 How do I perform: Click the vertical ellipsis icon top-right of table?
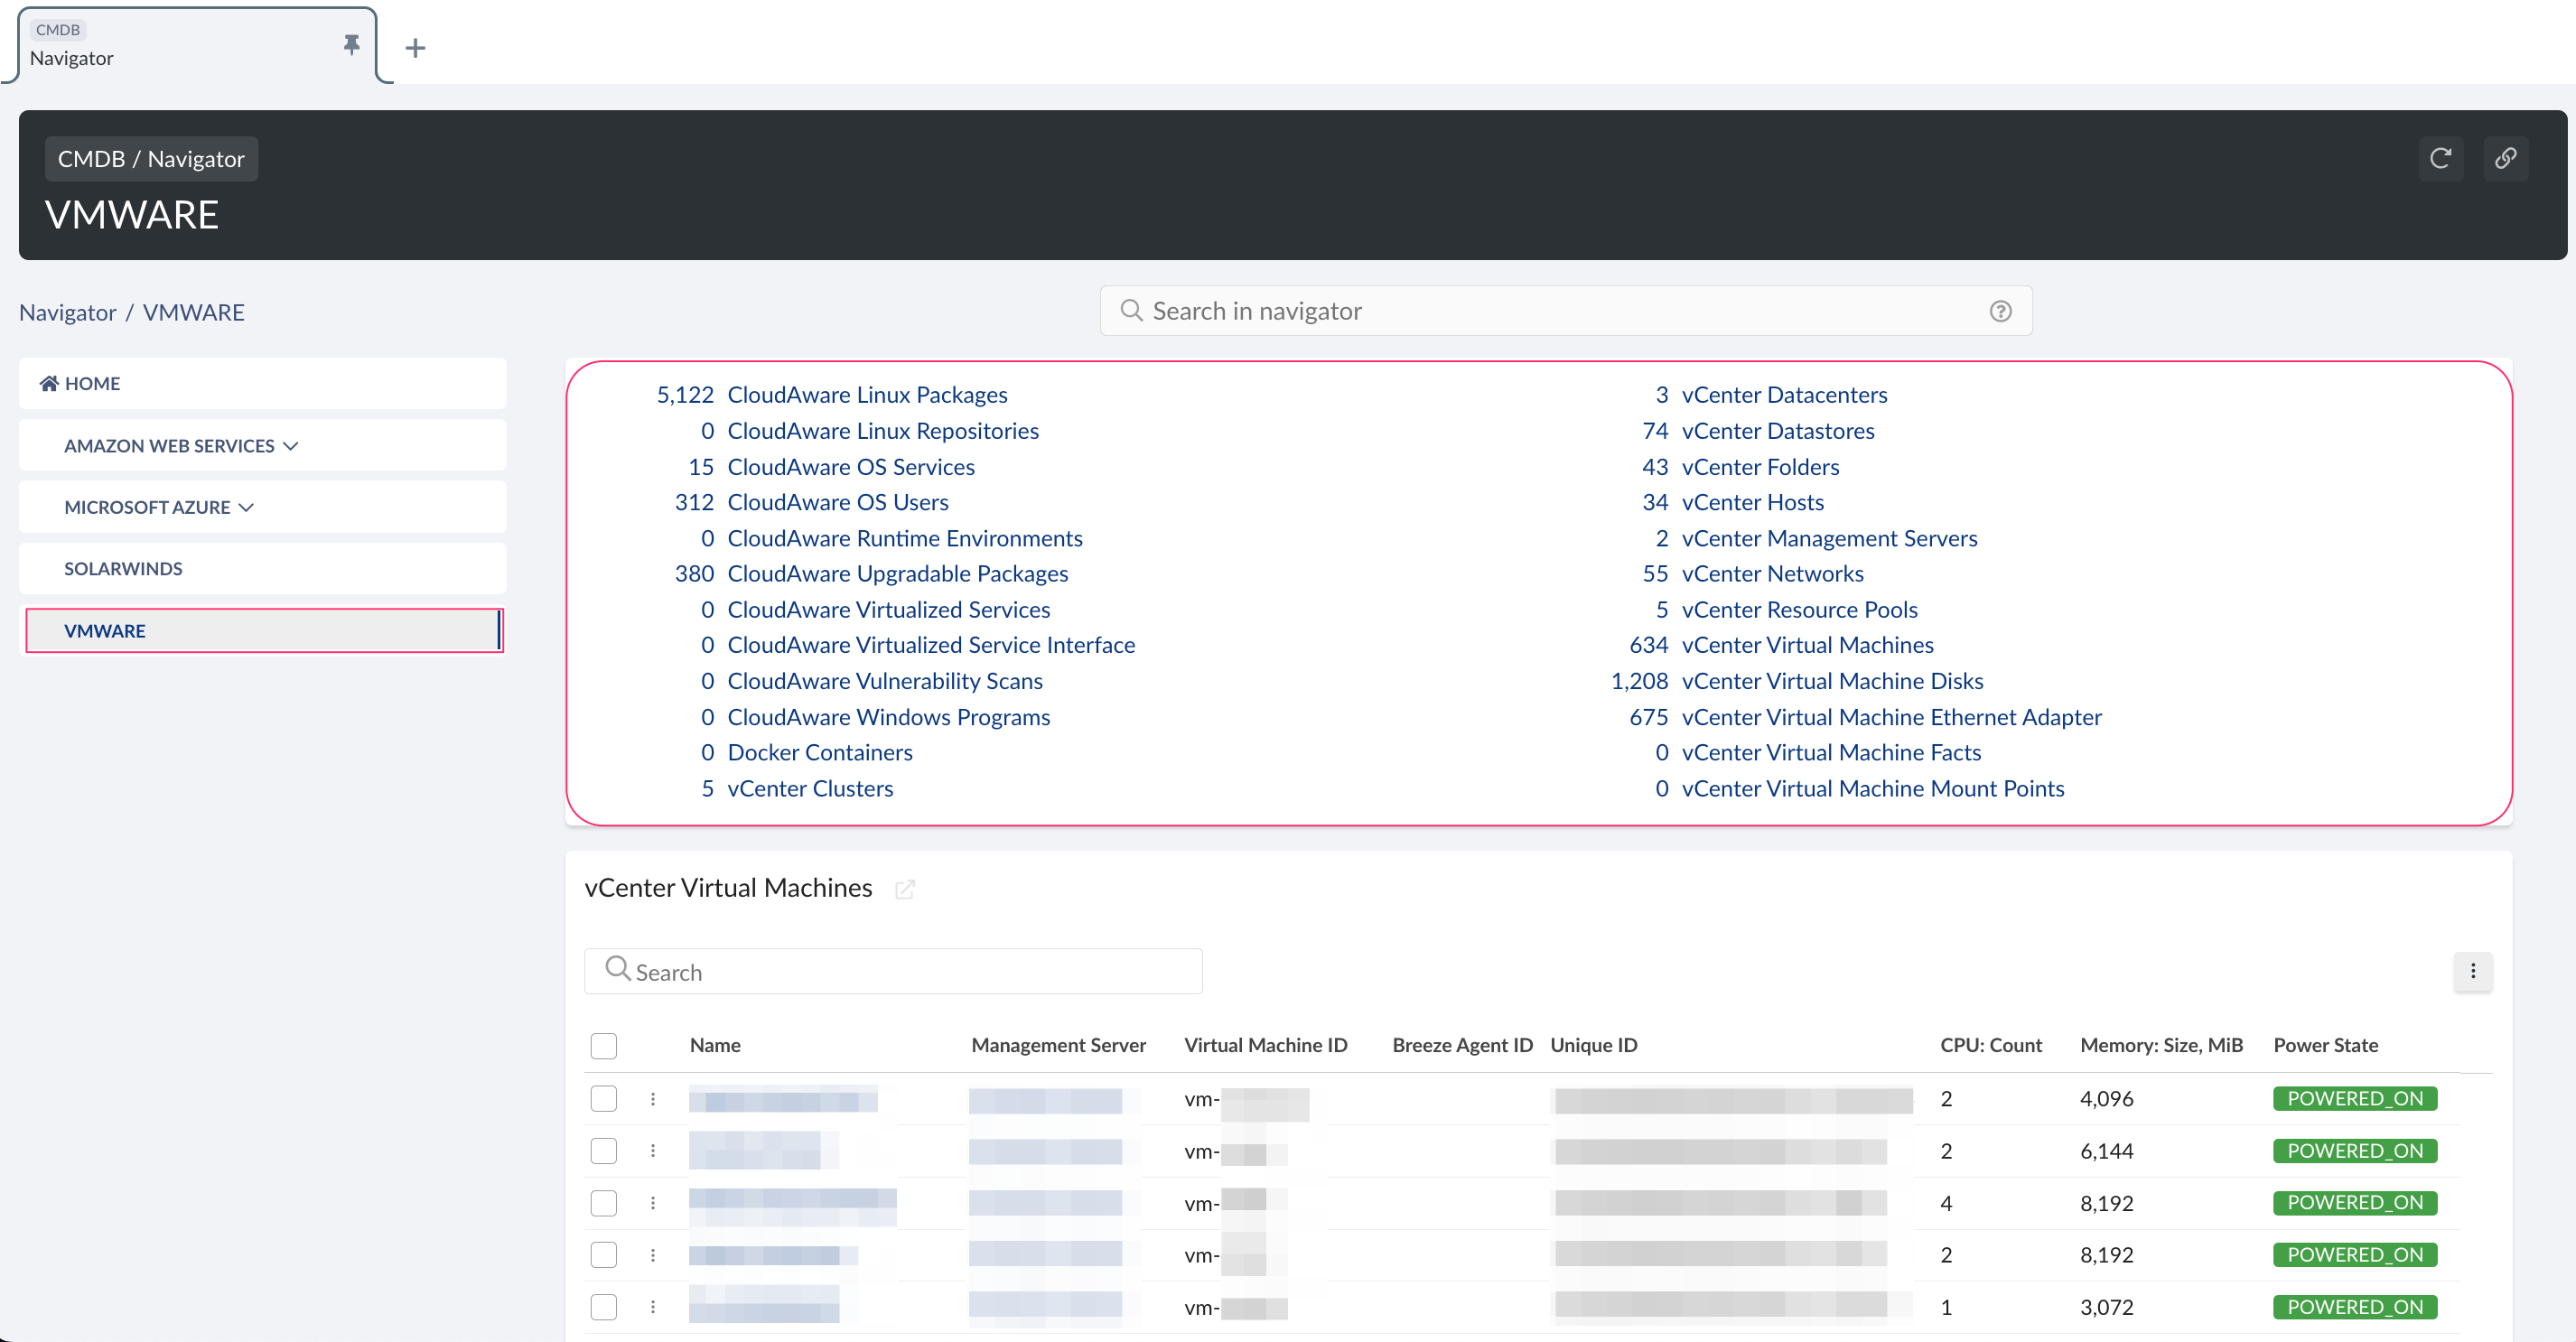[x=2472, y=971]
